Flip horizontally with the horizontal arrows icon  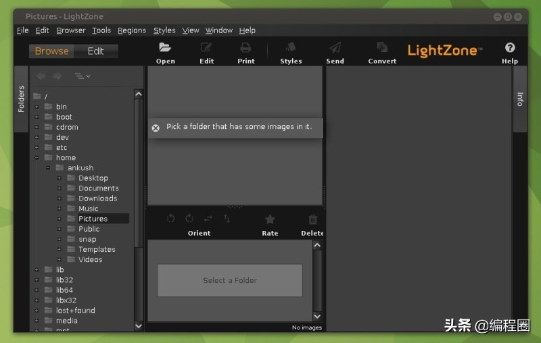tap(208, 218)
